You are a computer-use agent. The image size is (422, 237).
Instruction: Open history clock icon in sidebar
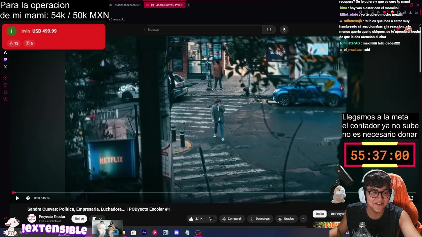(x=5, y=85)
